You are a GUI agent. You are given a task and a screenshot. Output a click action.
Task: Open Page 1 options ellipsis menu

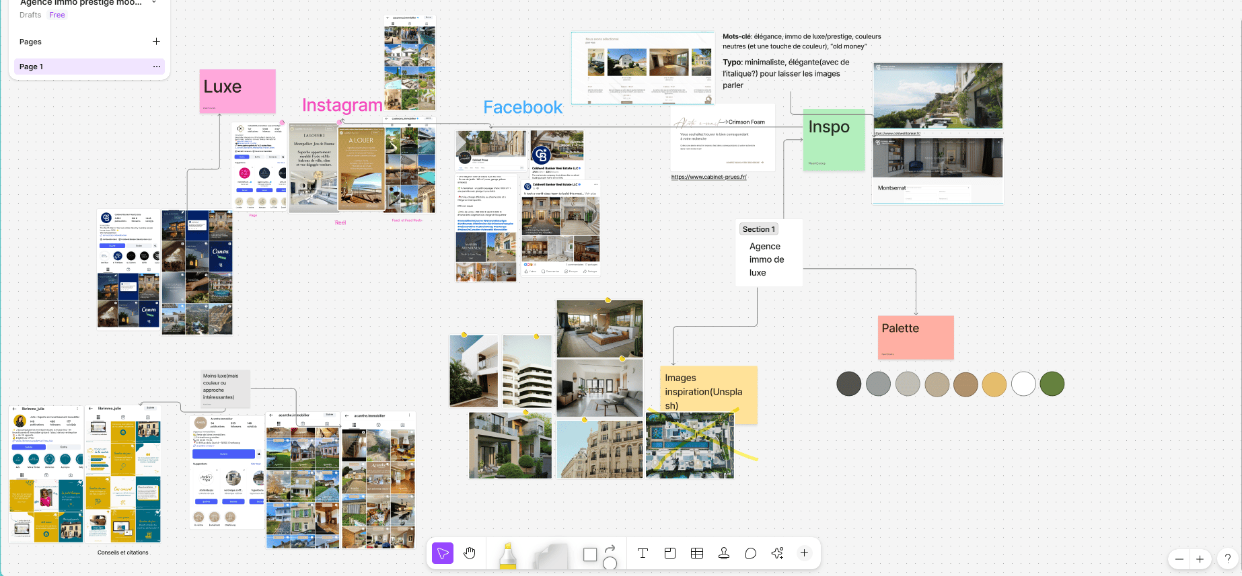tap(157, 67)
